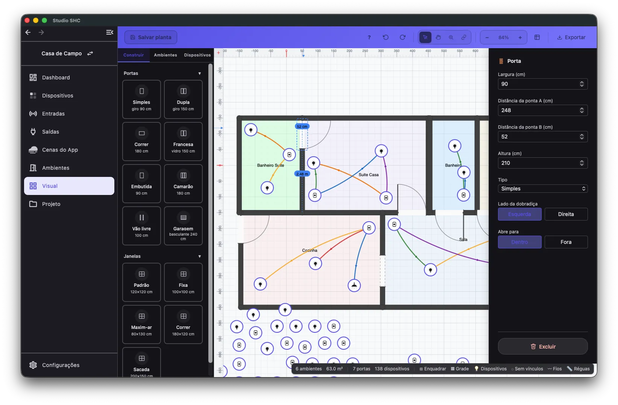Set door opening to Fora
The width and height of the screenshot is (618, 405).
click(566, 242)
